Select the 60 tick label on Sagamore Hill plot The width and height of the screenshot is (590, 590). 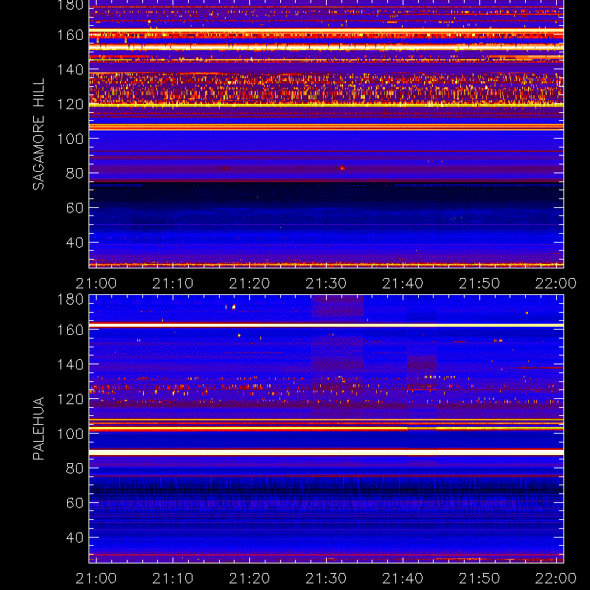coord(75,208)
